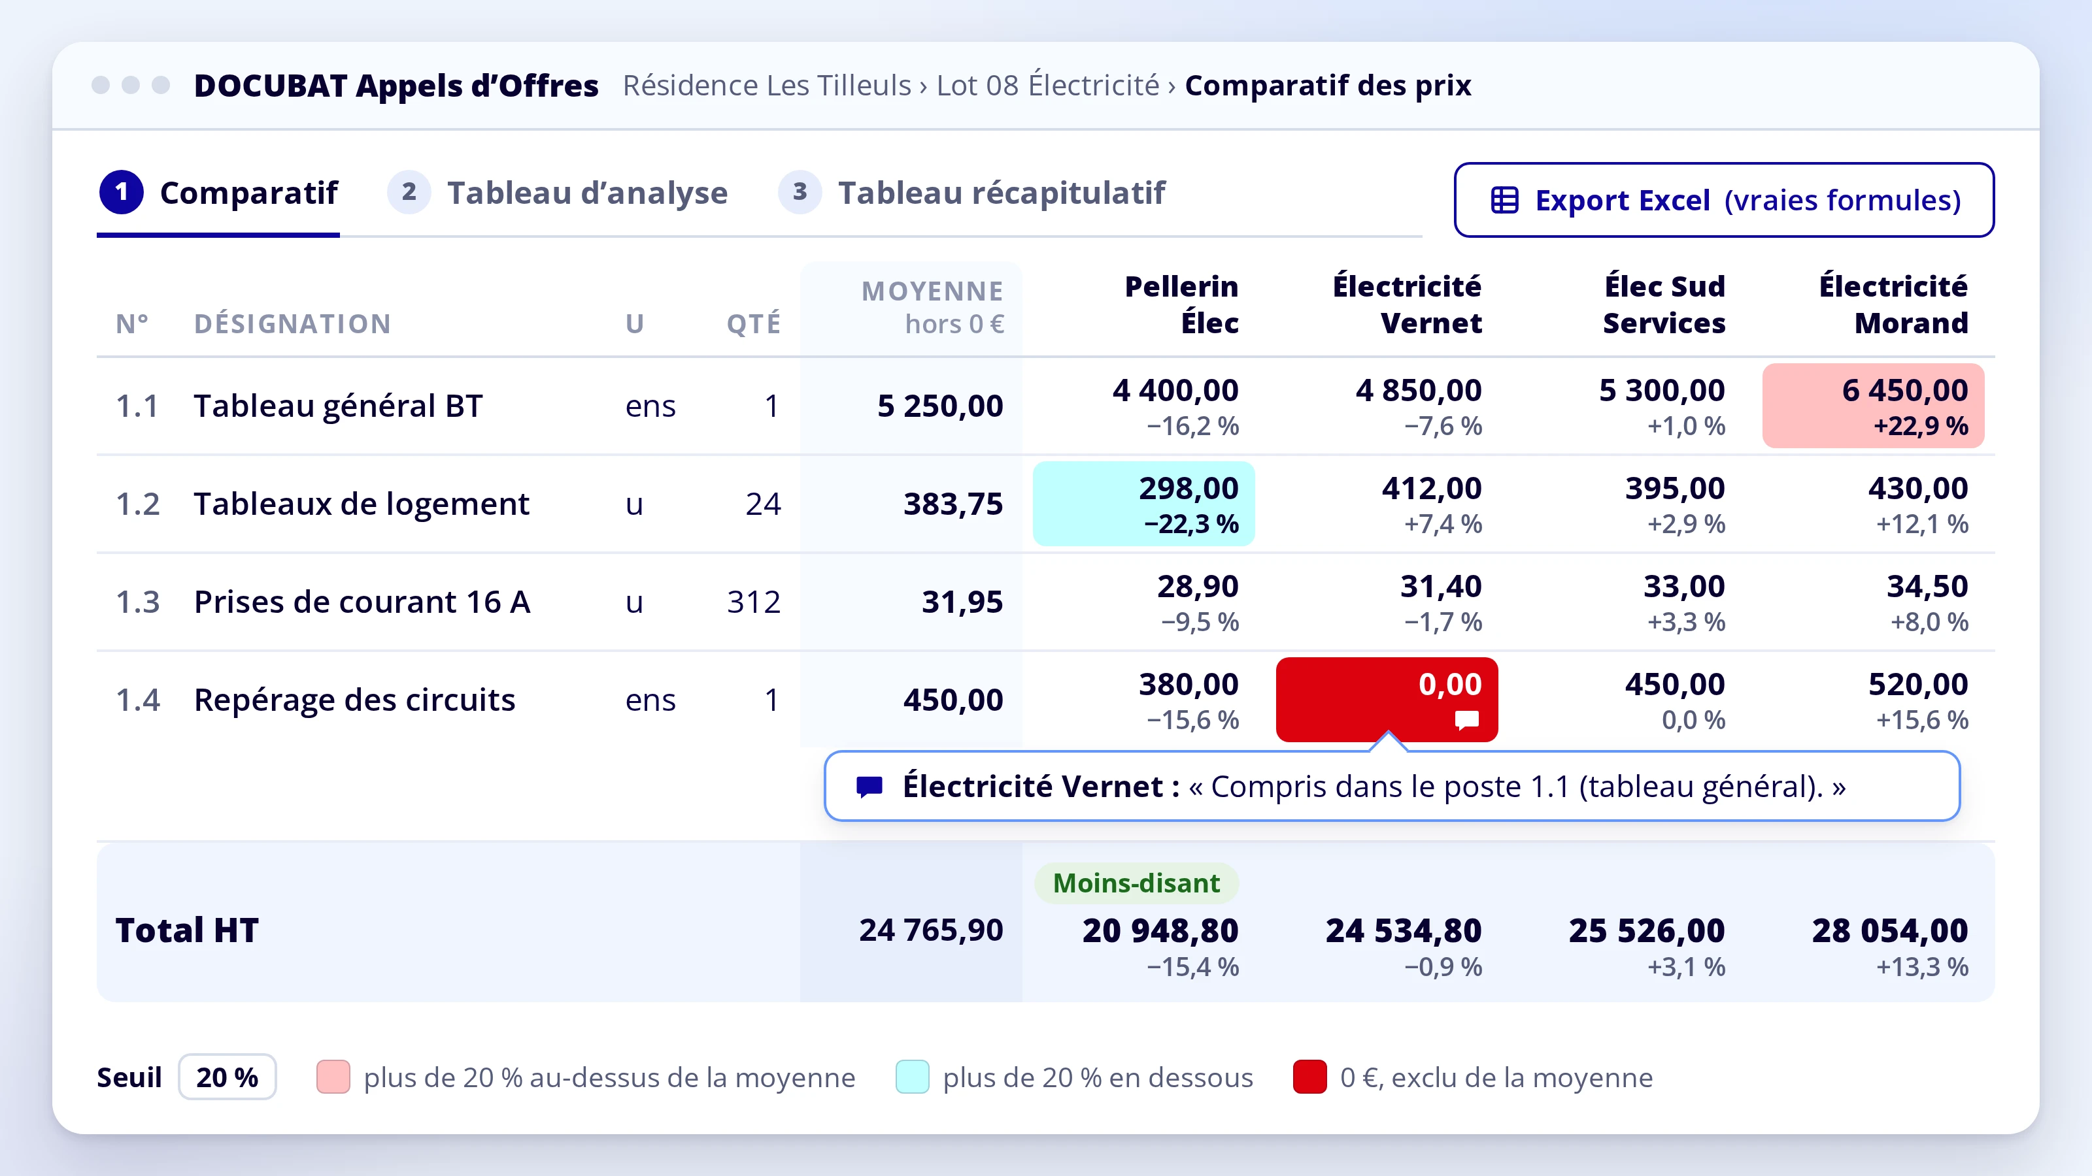This screenshot has height=1176, width=2092.
Task: Click the 28 054,00 total for Morand
Action: 1890,931
